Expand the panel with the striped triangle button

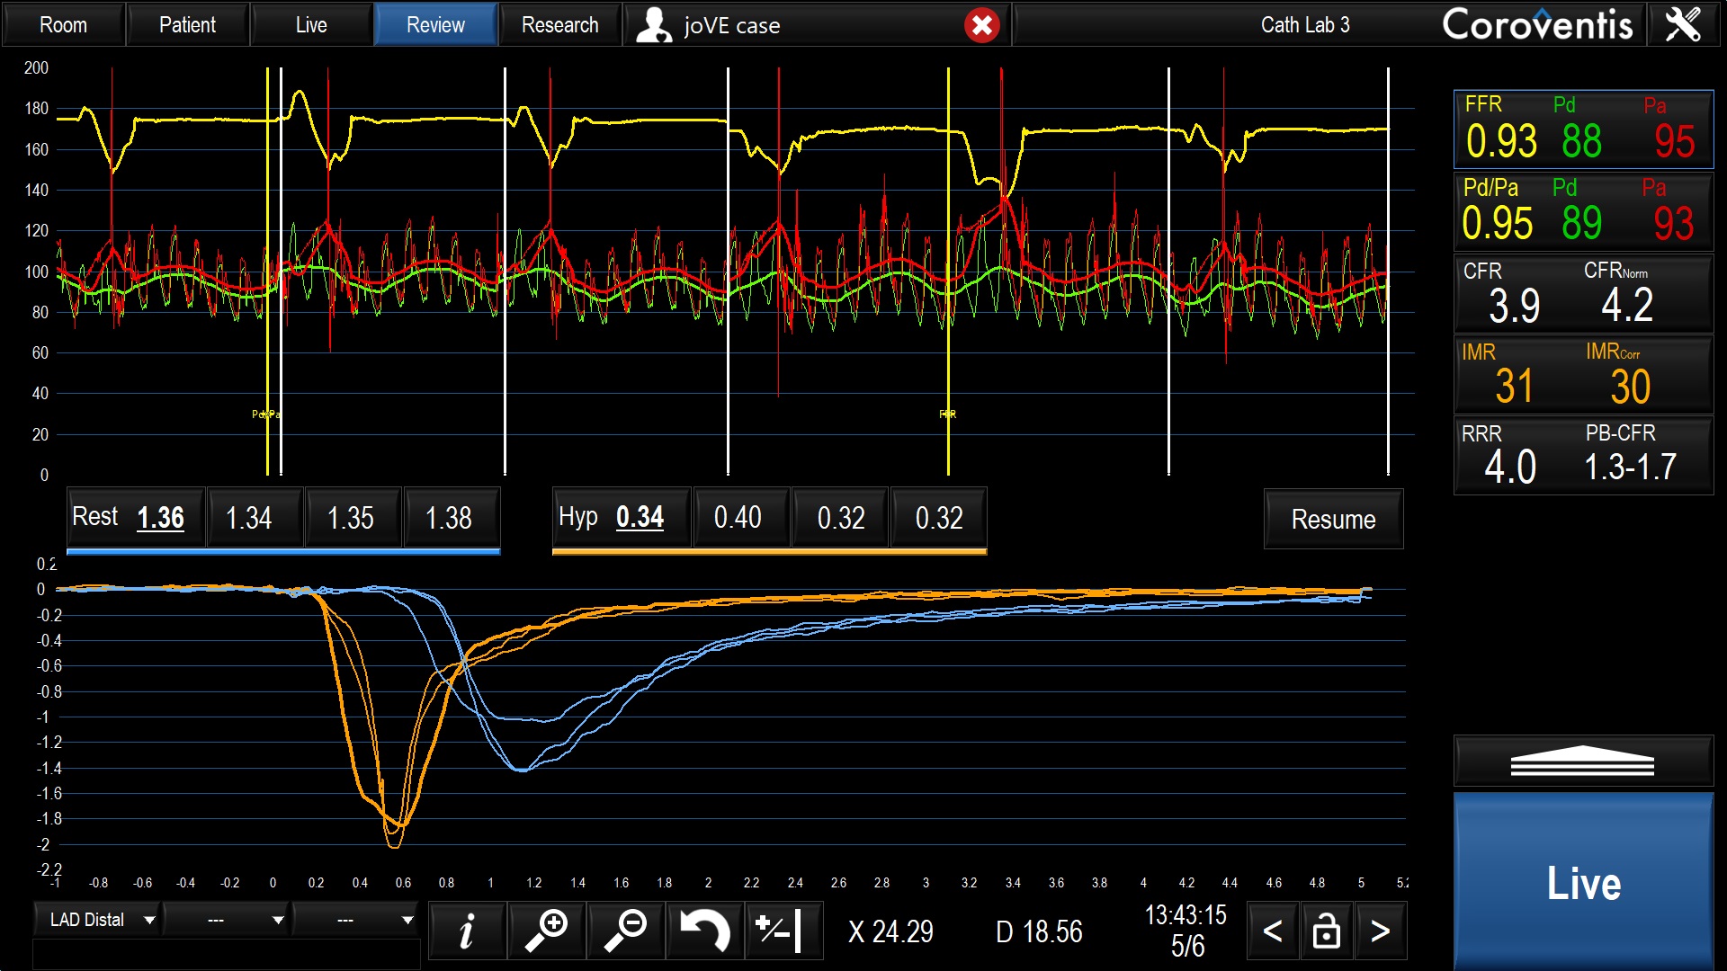point(1582,762)
